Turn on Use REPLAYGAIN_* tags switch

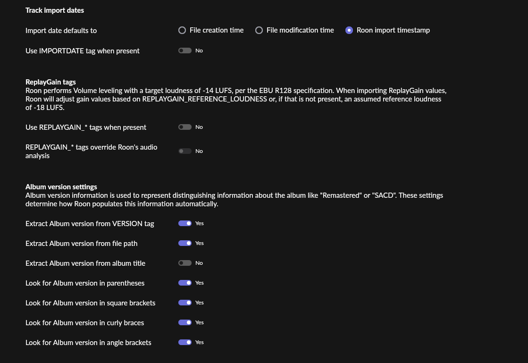click(185, 127)
